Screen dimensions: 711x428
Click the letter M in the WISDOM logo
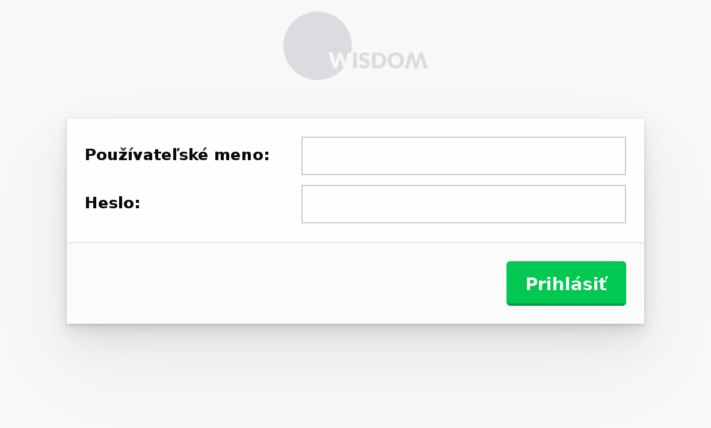416,60
